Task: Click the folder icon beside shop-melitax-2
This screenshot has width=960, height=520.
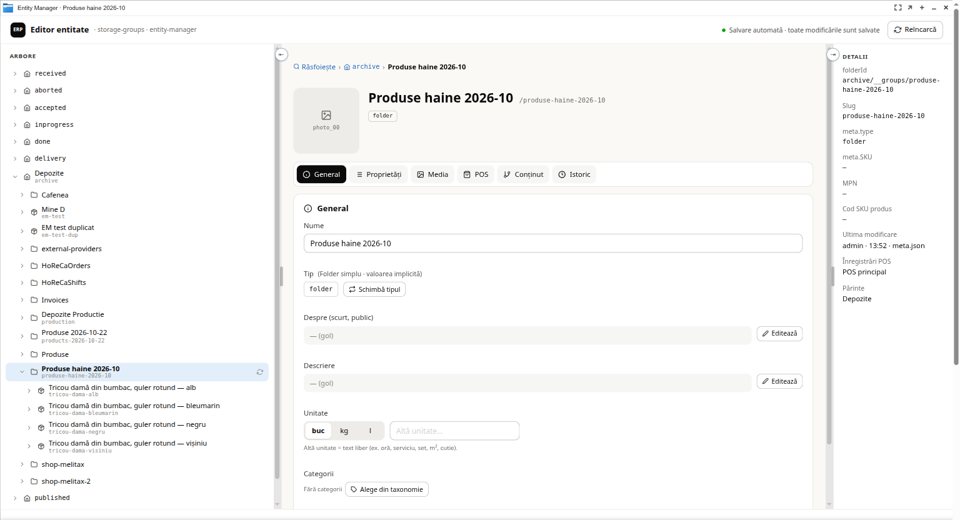Action: pyautogui.click(x=34, y=481)
